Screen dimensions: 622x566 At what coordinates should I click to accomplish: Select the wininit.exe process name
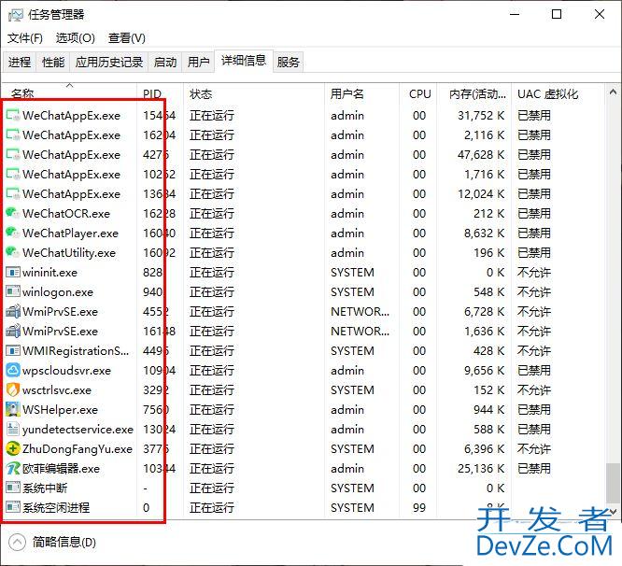coord(50,273)
